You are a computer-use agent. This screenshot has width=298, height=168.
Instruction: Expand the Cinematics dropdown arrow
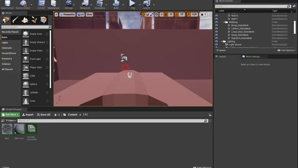click(106, 5)
